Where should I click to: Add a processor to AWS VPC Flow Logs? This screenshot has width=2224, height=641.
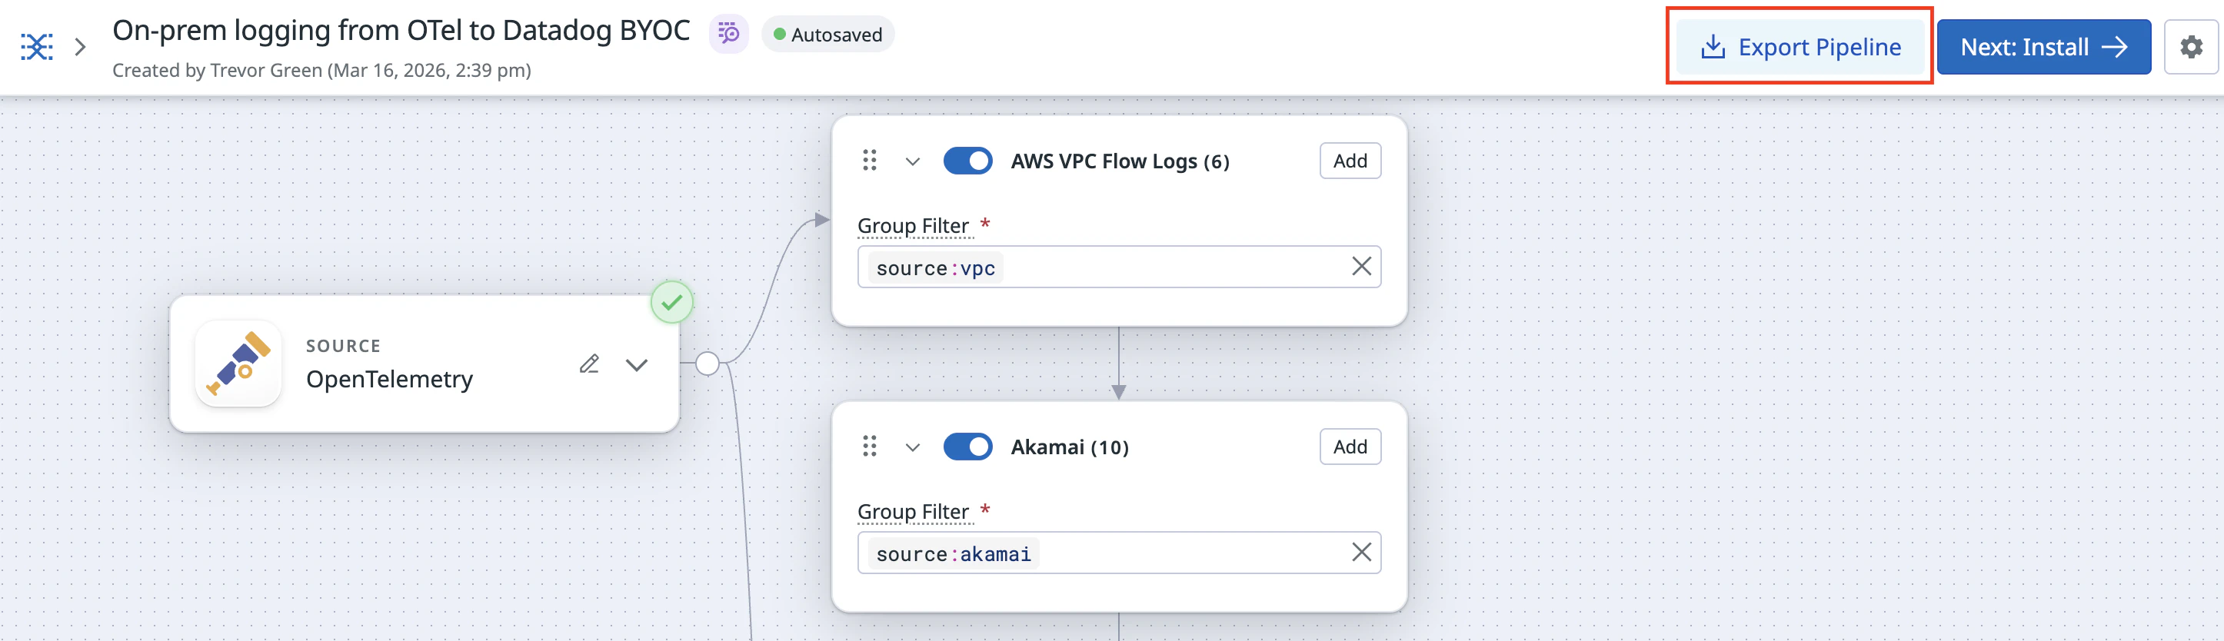[x=1350, y=161]
